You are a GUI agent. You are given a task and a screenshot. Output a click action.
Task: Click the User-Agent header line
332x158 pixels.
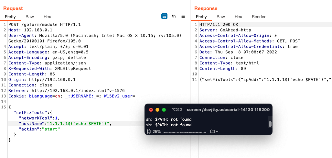(x=95, y=38)
